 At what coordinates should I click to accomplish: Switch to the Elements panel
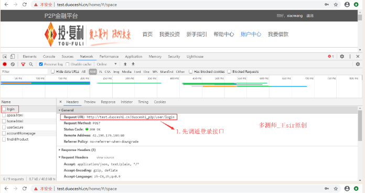(29, 56)
